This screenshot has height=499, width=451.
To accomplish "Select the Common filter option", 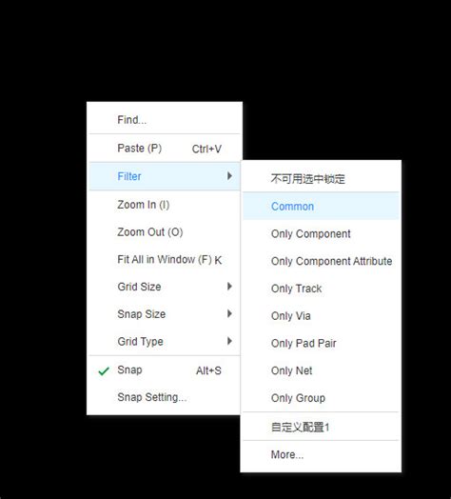I will coord(321,207).
